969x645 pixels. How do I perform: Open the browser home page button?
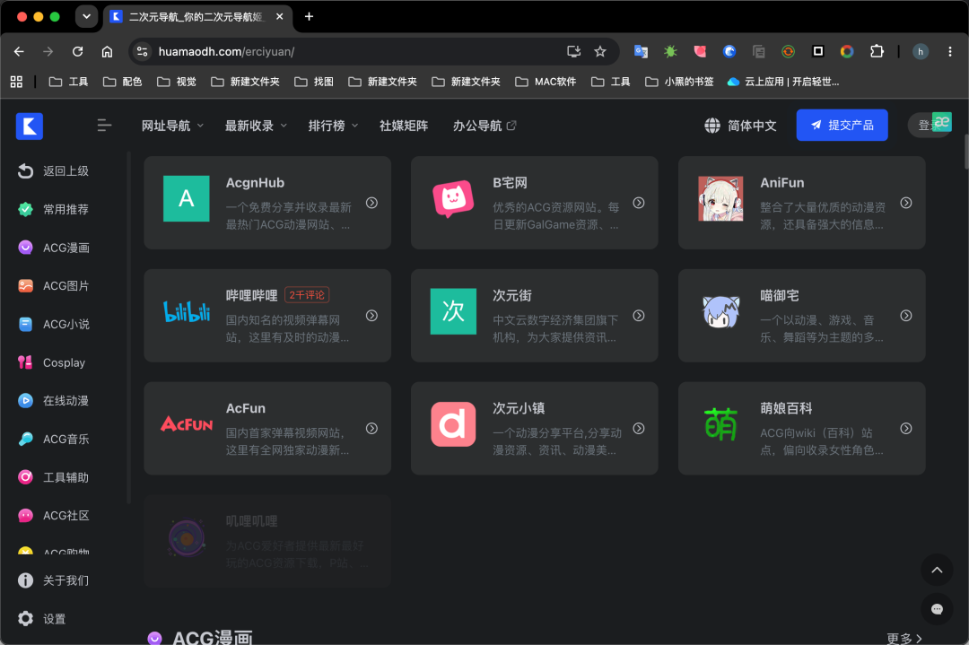coord(107,51)
